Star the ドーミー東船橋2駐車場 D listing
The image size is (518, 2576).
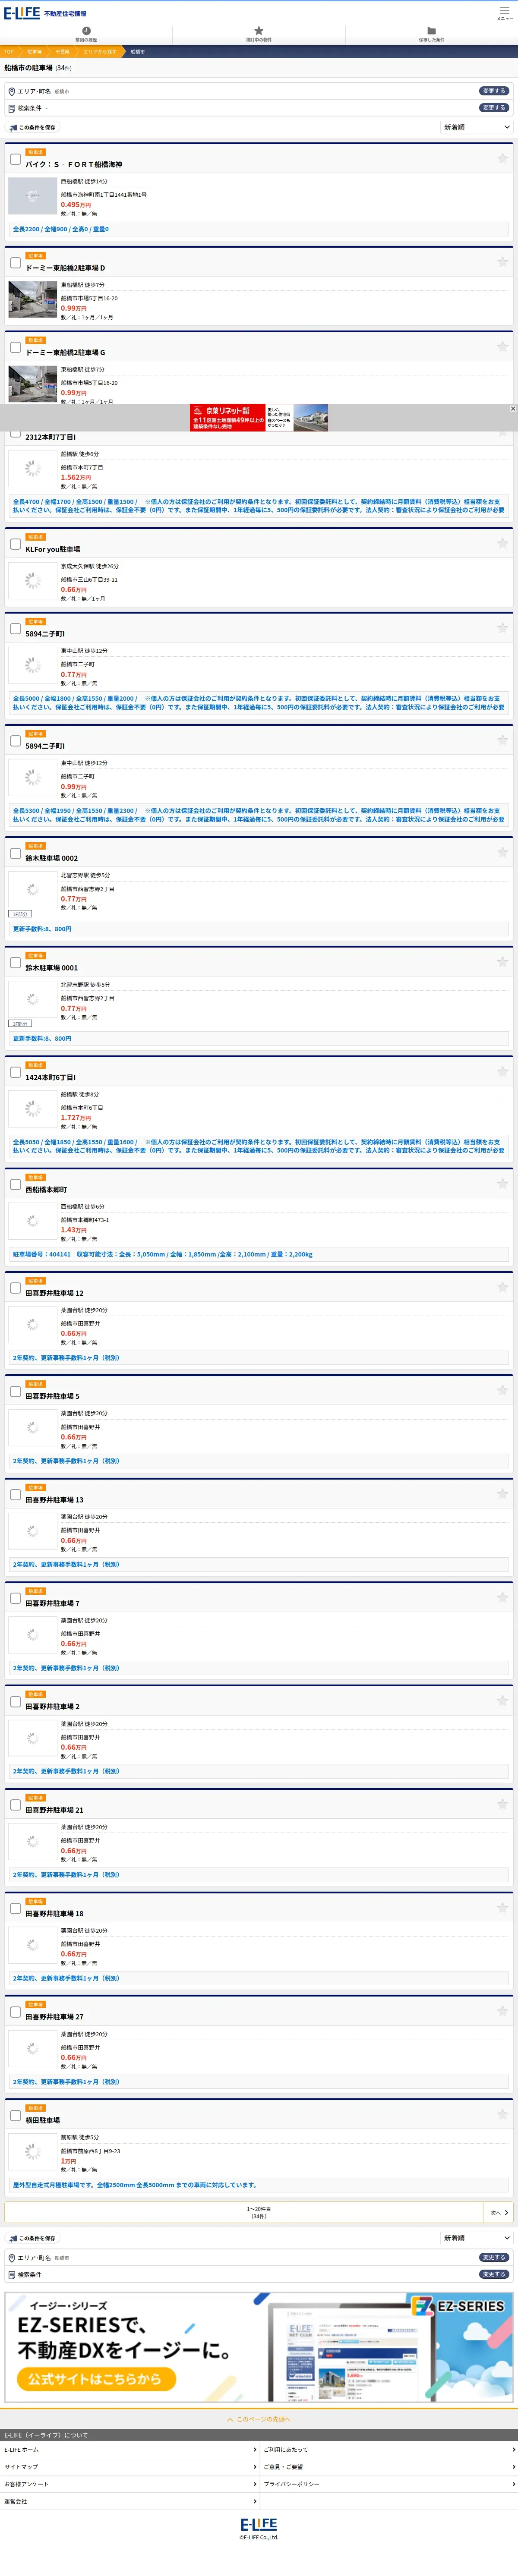[502, 262]
